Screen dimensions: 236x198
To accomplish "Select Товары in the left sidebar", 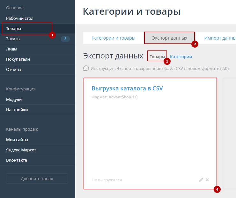I will [x=14, y=28].
